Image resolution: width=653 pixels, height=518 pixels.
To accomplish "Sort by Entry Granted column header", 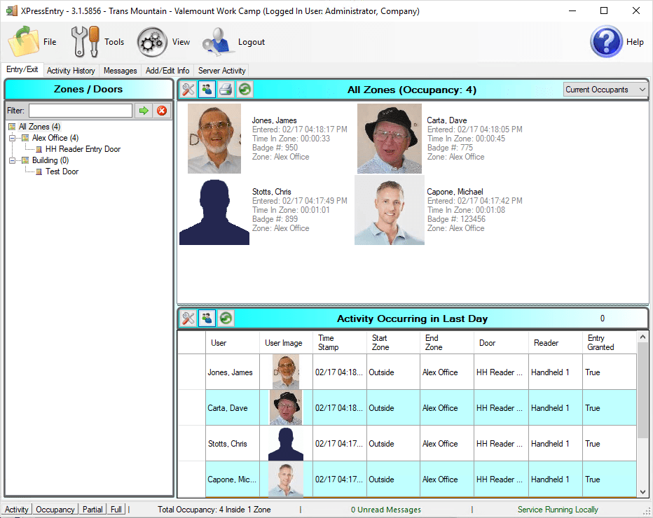I will point(610,342).
